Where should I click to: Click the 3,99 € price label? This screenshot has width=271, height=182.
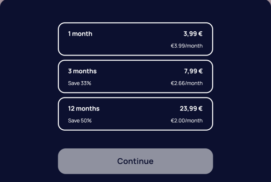pyautogui.click(x=193, y=34)
